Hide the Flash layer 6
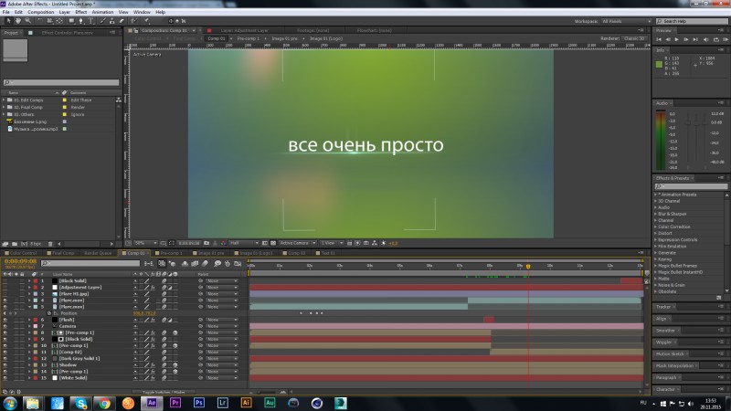Screen dimensions: 731x411 (x=5, y=320)
